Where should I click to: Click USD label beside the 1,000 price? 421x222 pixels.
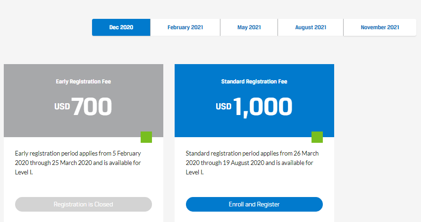[x=224, y=107]
